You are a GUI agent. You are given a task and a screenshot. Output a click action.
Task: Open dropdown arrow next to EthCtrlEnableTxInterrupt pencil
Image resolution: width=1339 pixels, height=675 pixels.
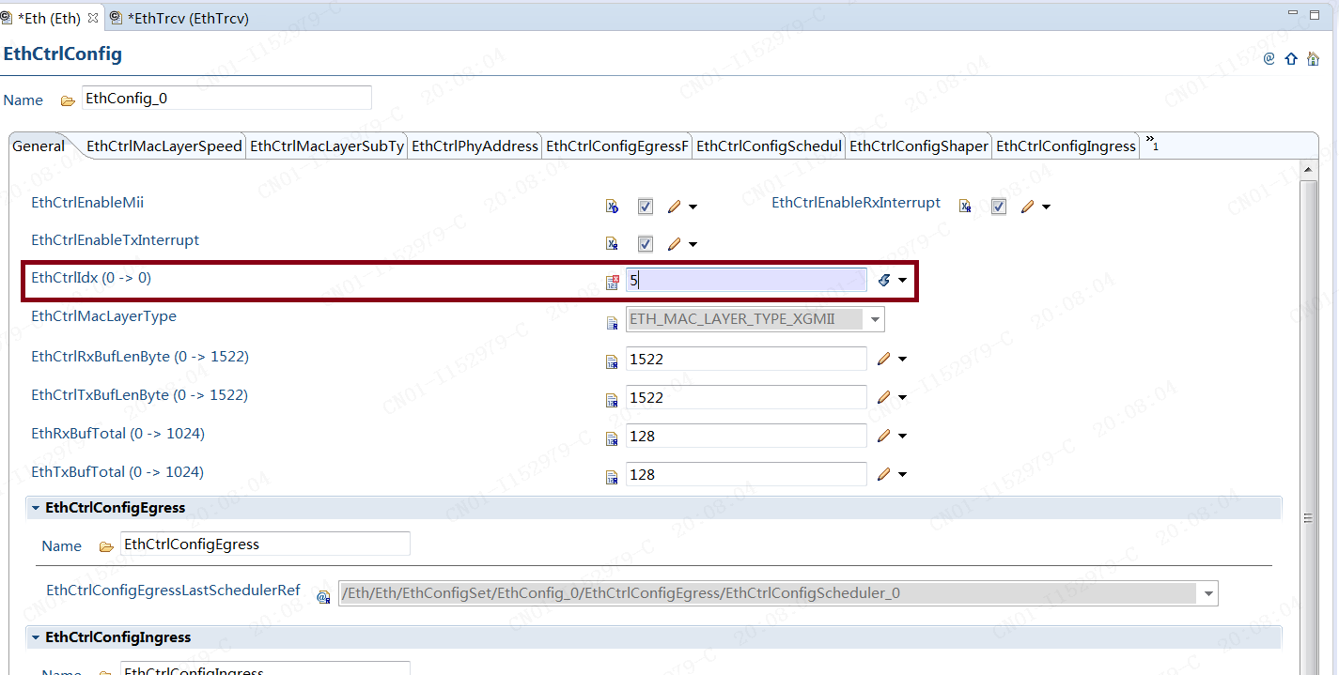point(693,245)
